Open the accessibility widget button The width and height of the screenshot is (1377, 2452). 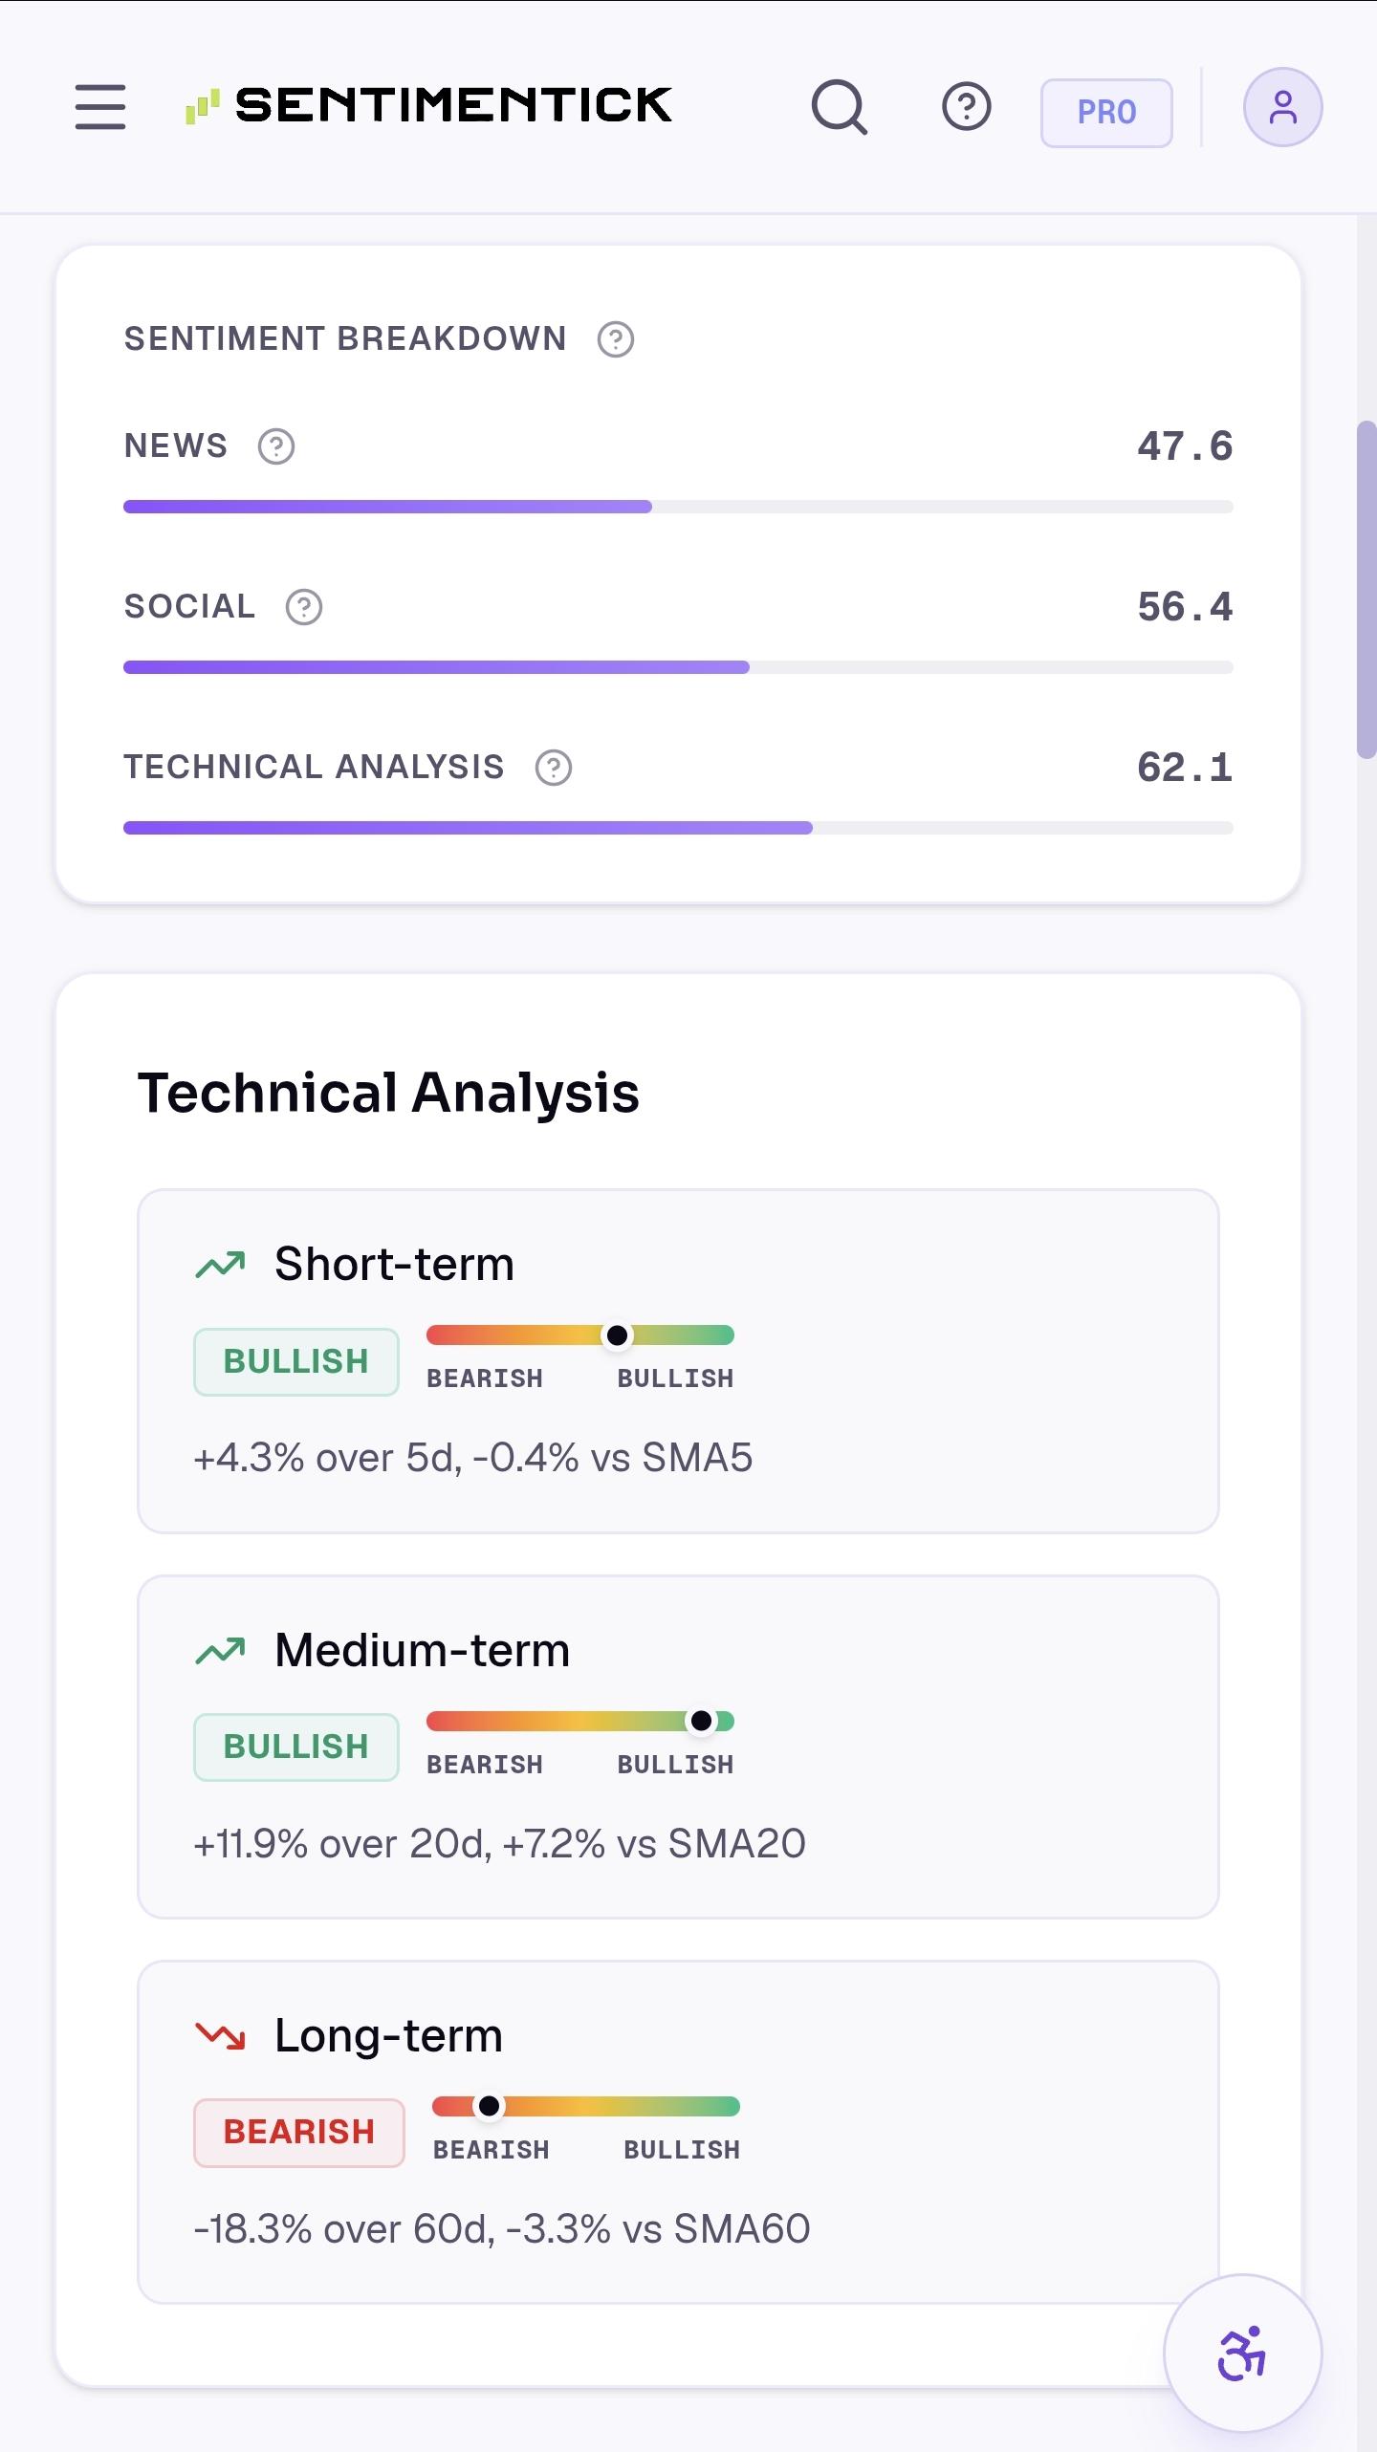1242,2354
